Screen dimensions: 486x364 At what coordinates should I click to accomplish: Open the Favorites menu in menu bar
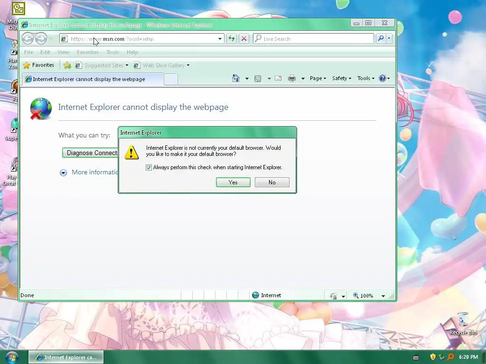[88, 52]
